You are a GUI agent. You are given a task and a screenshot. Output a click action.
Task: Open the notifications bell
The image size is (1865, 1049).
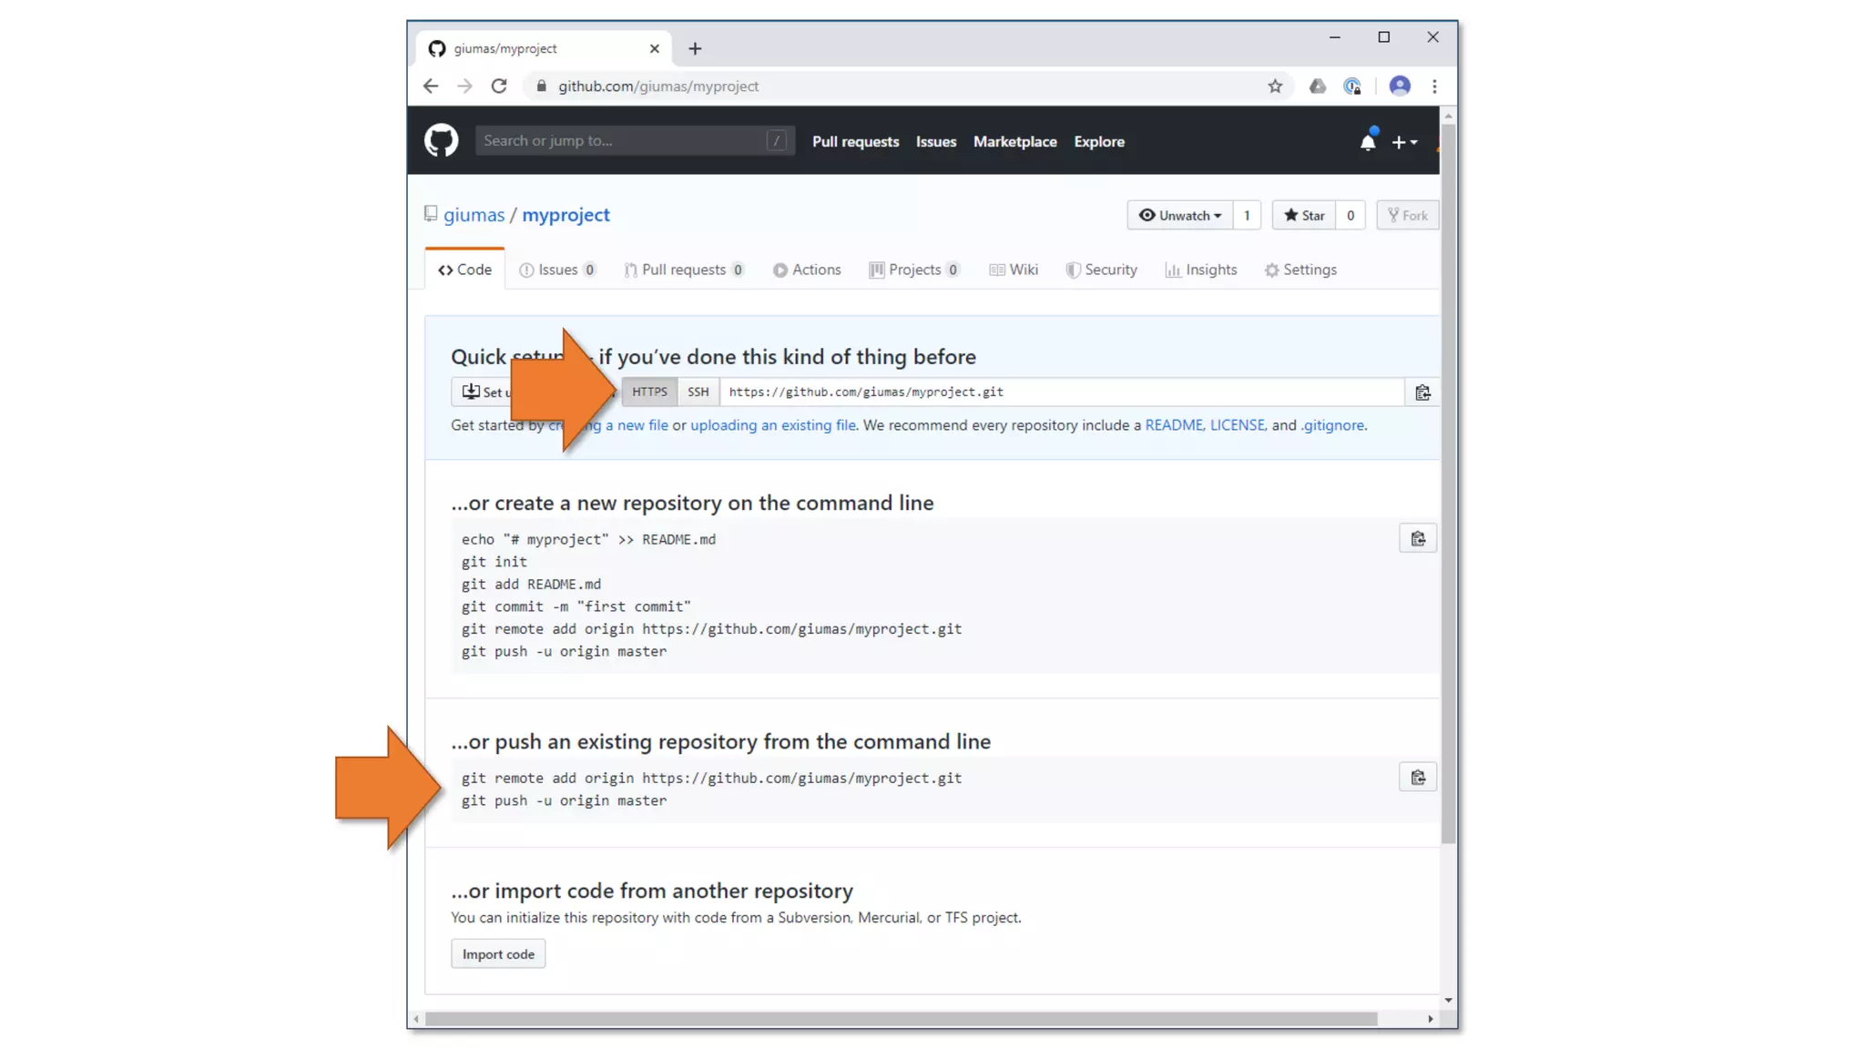click(x=1367, y=142)
